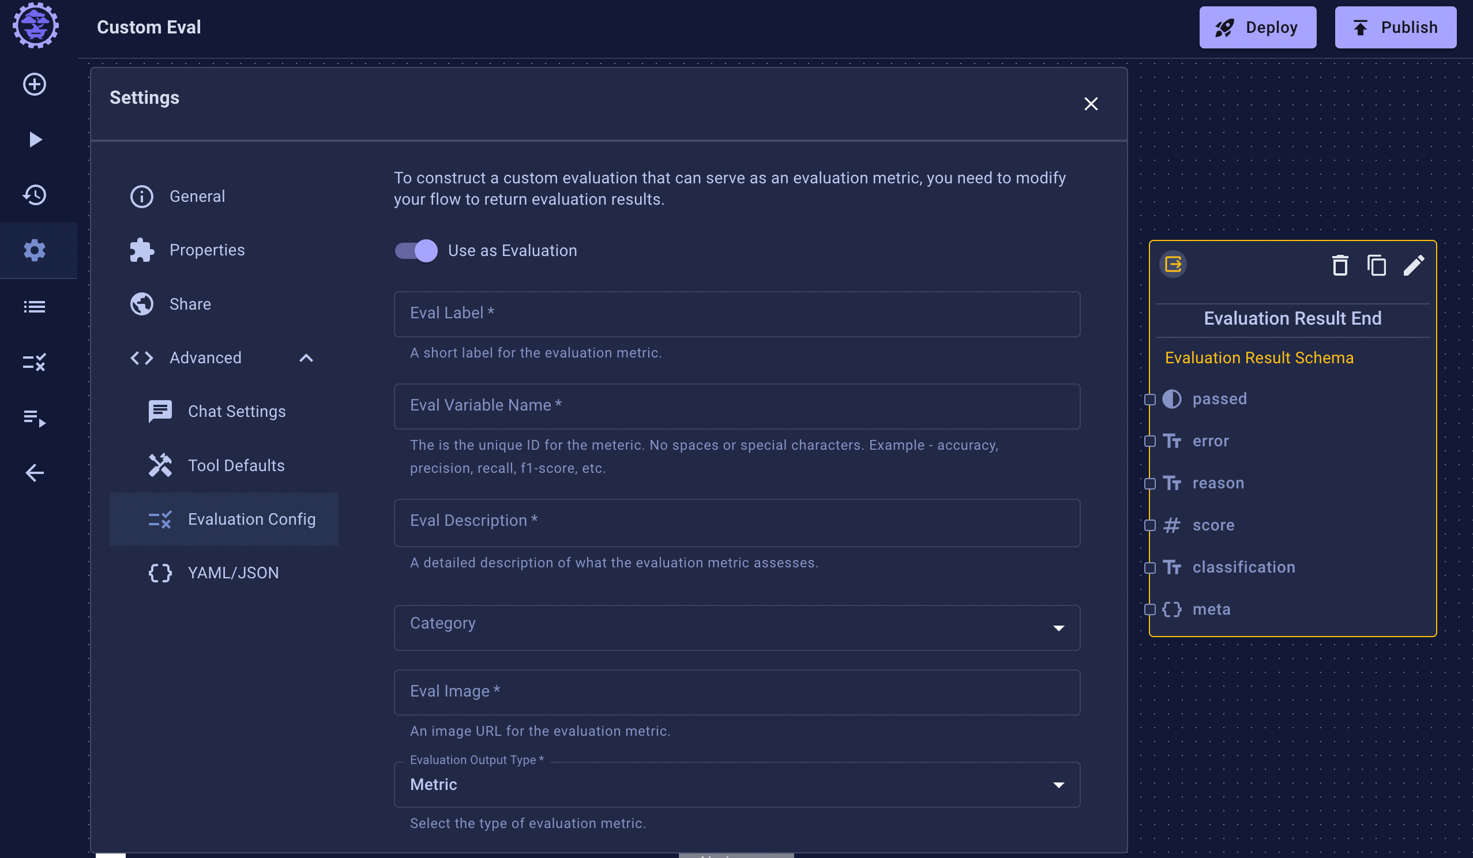Click the reason input connector port
This screenshot has height=858, width=1473.
(x=1149, y=484)
